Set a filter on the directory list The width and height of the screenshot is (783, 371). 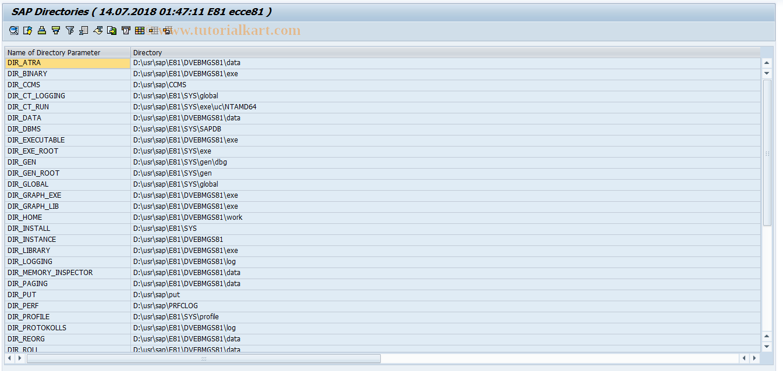coord(69,30)
